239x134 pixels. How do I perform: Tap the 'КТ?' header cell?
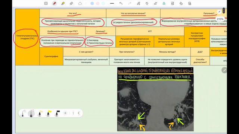150,31
